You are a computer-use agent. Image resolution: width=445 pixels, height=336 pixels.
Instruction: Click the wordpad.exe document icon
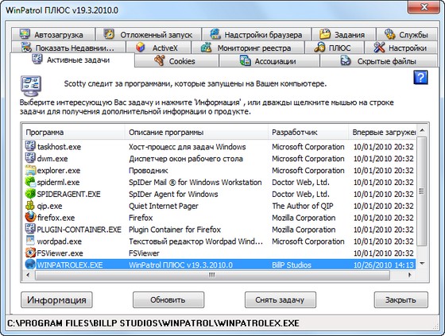(30, 241)
